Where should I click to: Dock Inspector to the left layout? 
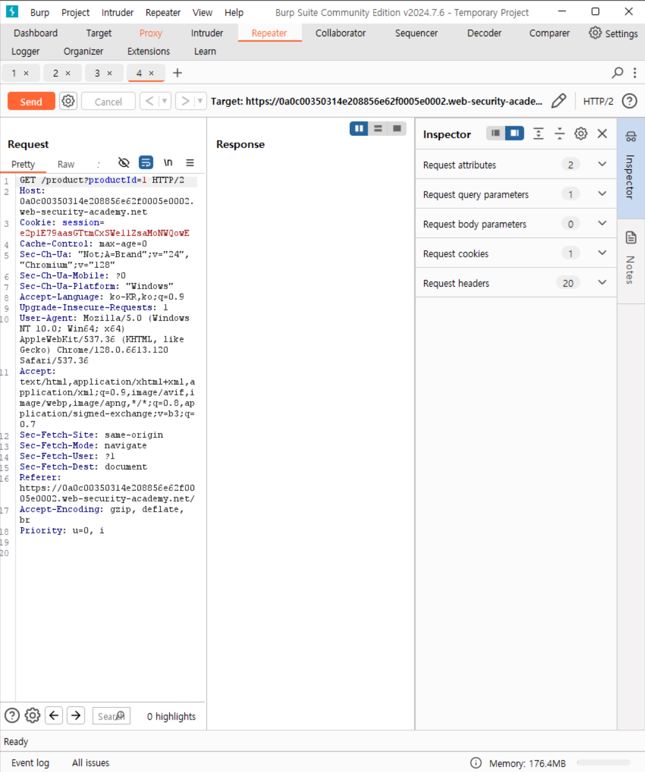(495, 133)
